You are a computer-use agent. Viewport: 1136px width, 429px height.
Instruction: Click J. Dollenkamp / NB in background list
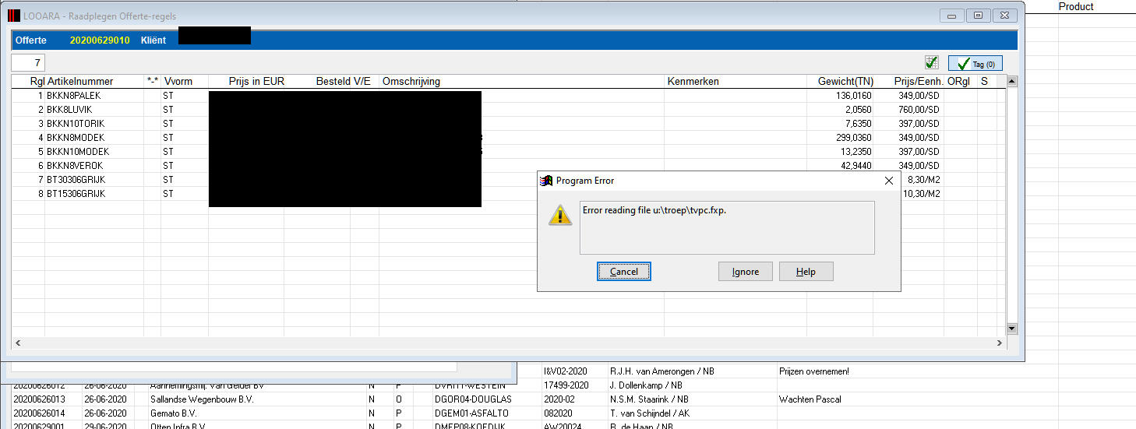pyautogui.click(x=647, y=385)
